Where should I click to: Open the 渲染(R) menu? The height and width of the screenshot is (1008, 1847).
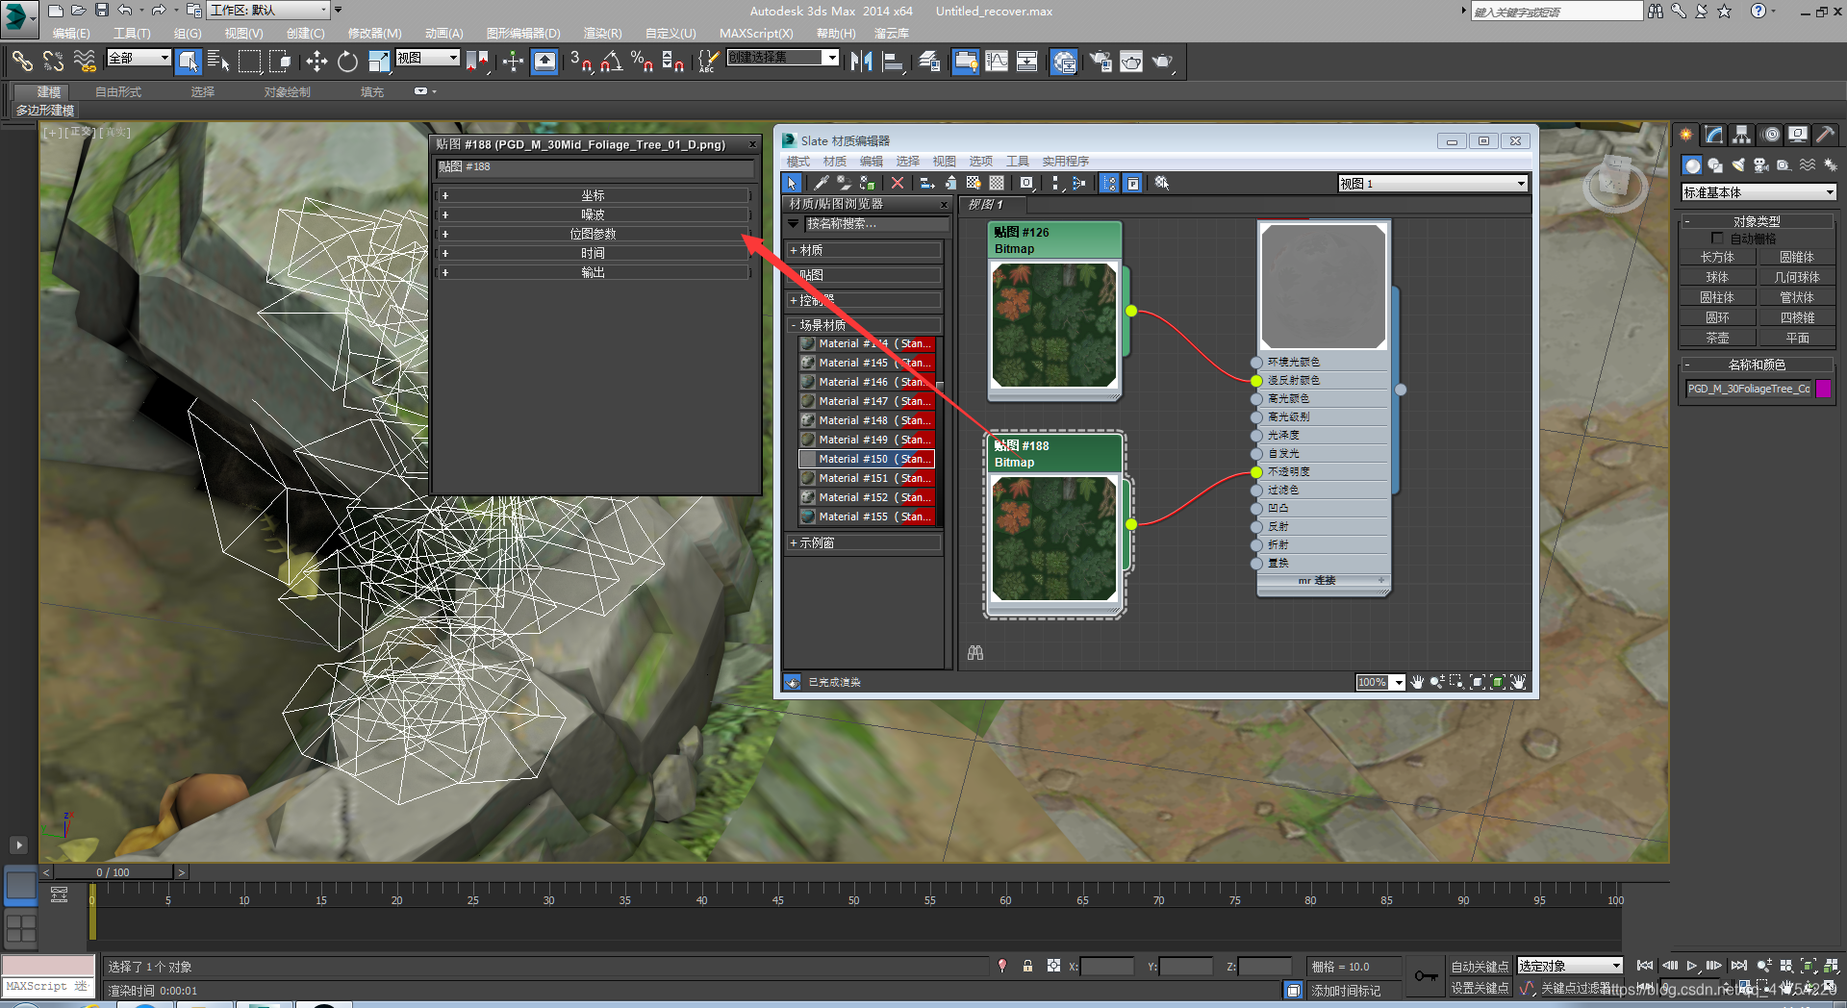click(x=602, y=33)
